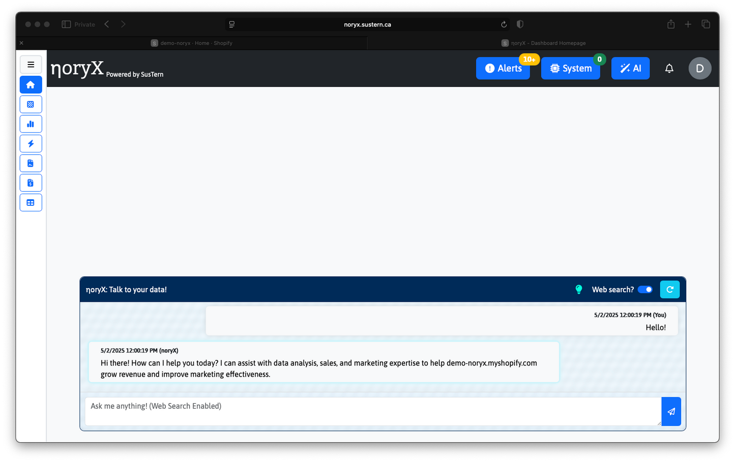
Task: Click the "Powered by SusTern" text
Action: (135, 74)
